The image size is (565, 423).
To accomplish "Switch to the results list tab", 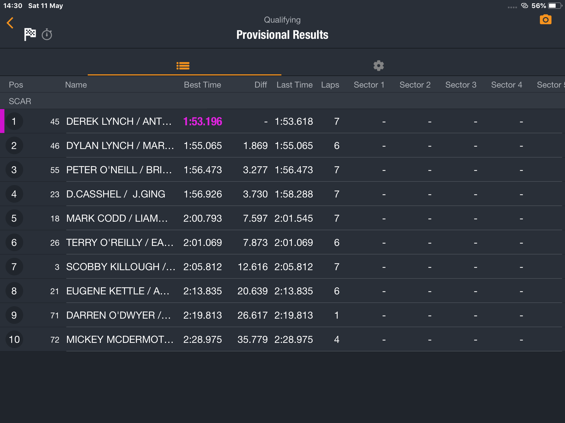I will click(183, 66).
